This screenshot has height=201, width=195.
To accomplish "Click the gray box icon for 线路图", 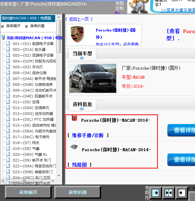I will click(x=74, y=147).
